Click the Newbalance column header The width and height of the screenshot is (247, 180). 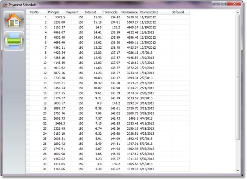[130, 12]
